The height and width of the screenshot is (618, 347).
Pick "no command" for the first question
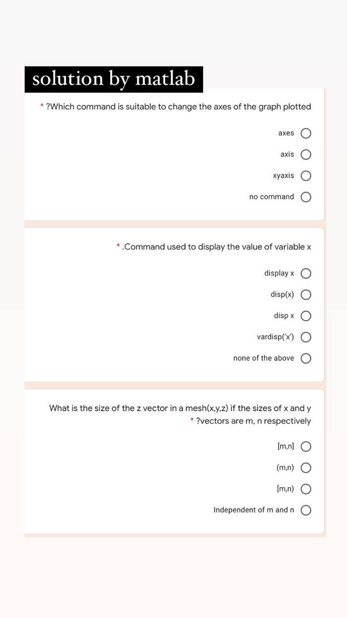[306, 197]
